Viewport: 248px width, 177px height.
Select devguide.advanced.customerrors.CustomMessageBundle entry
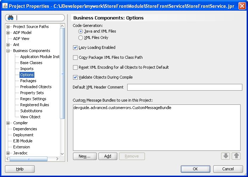[x=122, y=108]
